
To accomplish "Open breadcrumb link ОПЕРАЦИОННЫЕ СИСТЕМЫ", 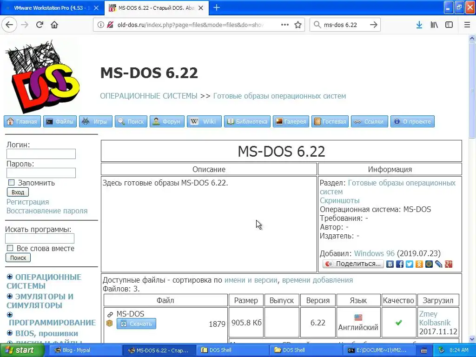I will 149,96.
